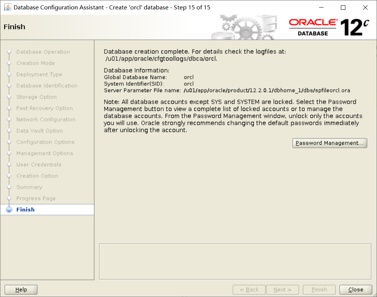Click the Java icon in title bar

point(8,8)
